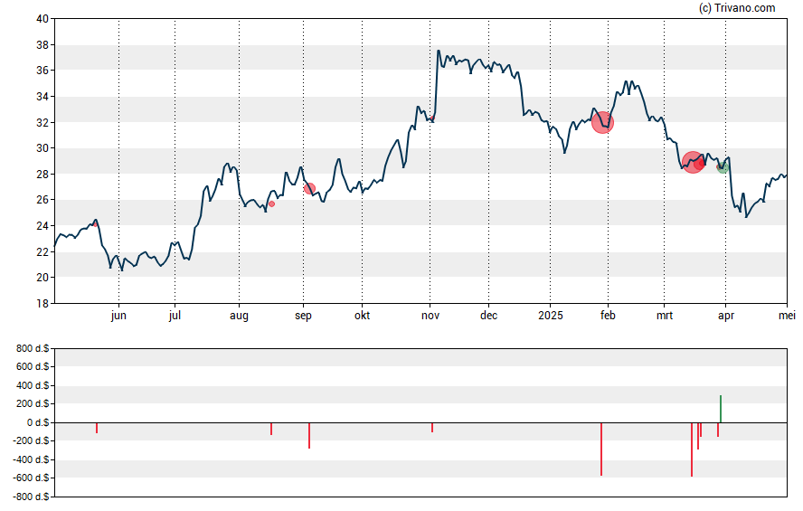Screen dimensions: 803x511
Task: Click the tiny red dot in early November
Action: [433, 118]
